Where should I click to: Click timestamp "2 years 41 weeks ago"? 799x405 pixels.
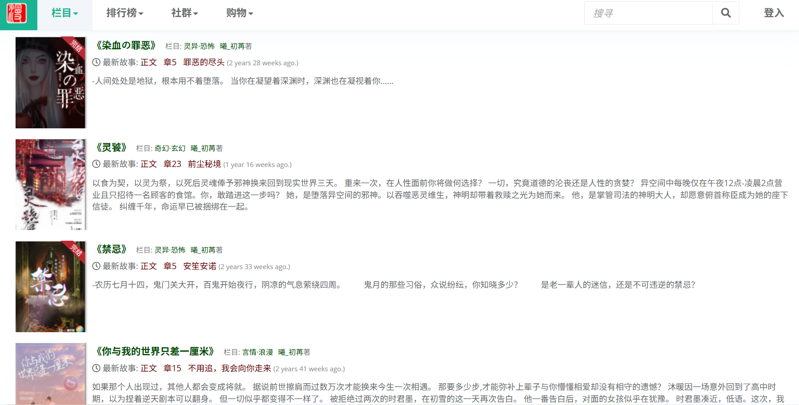pos(309,369)
